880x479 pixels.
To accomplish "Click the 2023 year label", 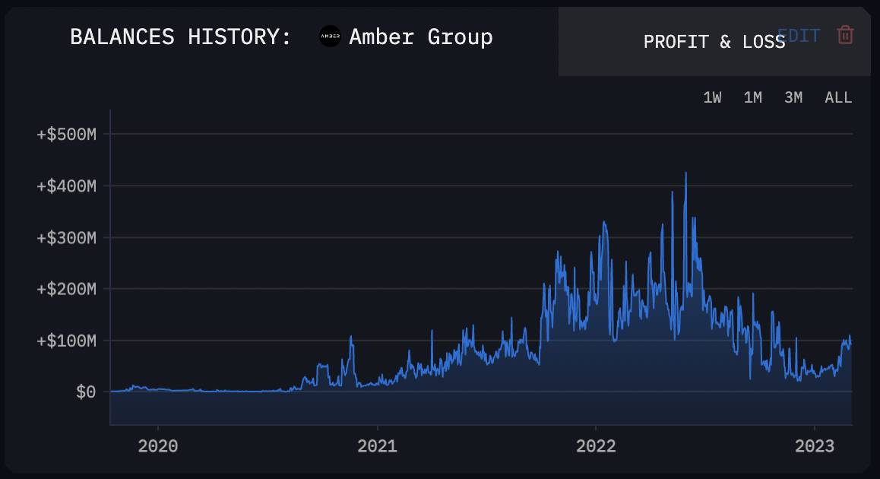I will point(815,446).
